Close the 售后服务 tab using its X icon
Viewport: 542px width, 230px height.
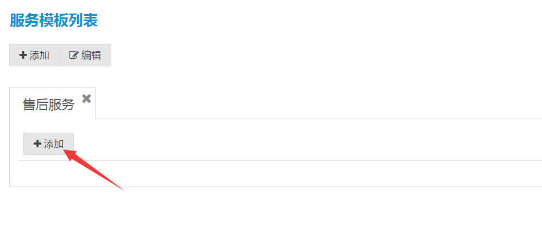click(x=86, y=98)
